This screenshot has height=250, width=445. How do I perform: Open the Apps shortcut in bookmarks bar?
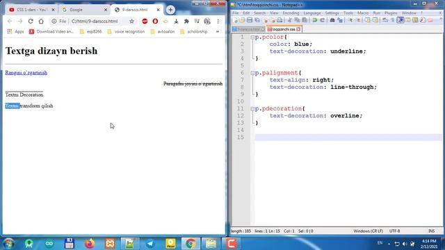click(15, 31)
